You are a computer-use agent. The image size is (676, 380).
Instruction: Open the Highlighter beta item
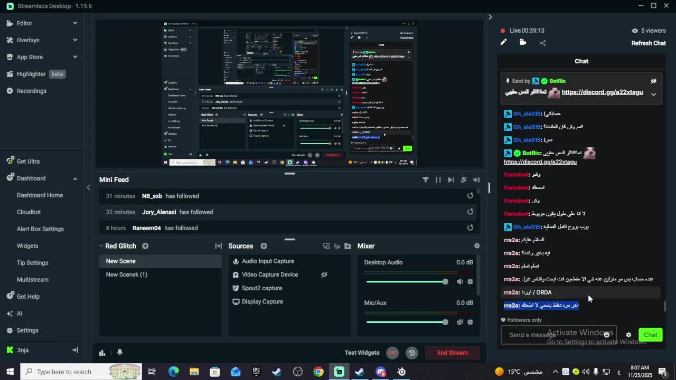click(x=35, y=74)
